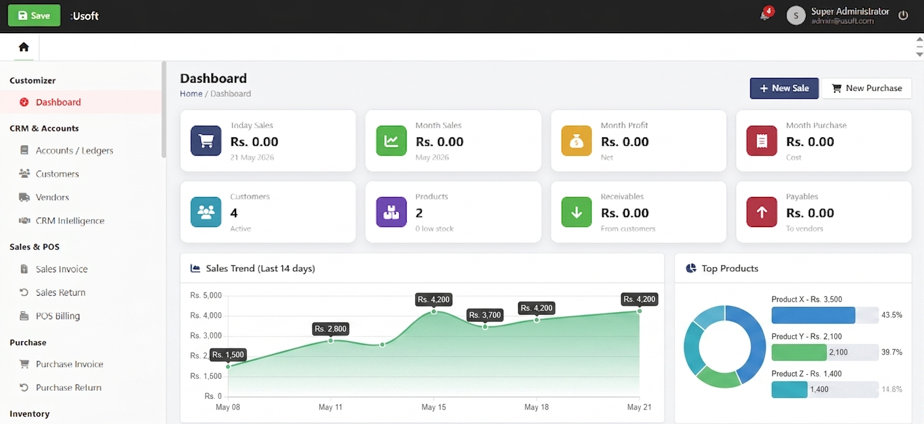The width and height of the screenshot is (924, 424).
Task: Click the Products card boxes icon
Action: pos(392,212)
